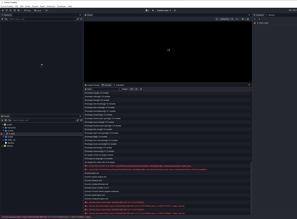Enable the Regex checkbox in Console
The image size is (297, 219).
120,89
